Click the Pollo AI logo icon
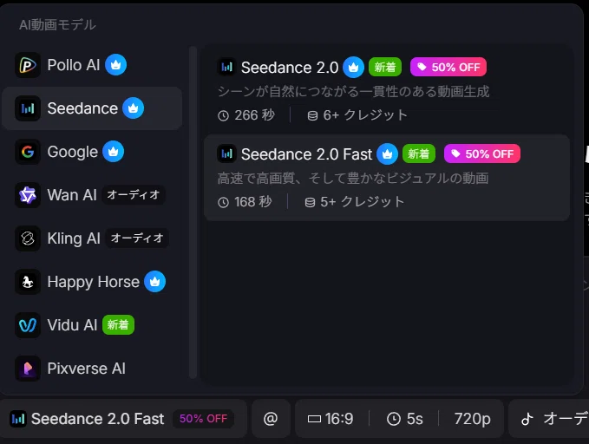 point(28,65)
